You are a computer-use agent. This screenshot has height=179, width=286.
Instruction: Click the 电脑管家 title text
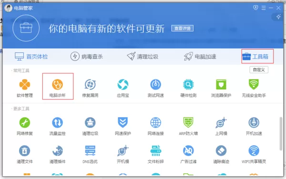point(23,8)
